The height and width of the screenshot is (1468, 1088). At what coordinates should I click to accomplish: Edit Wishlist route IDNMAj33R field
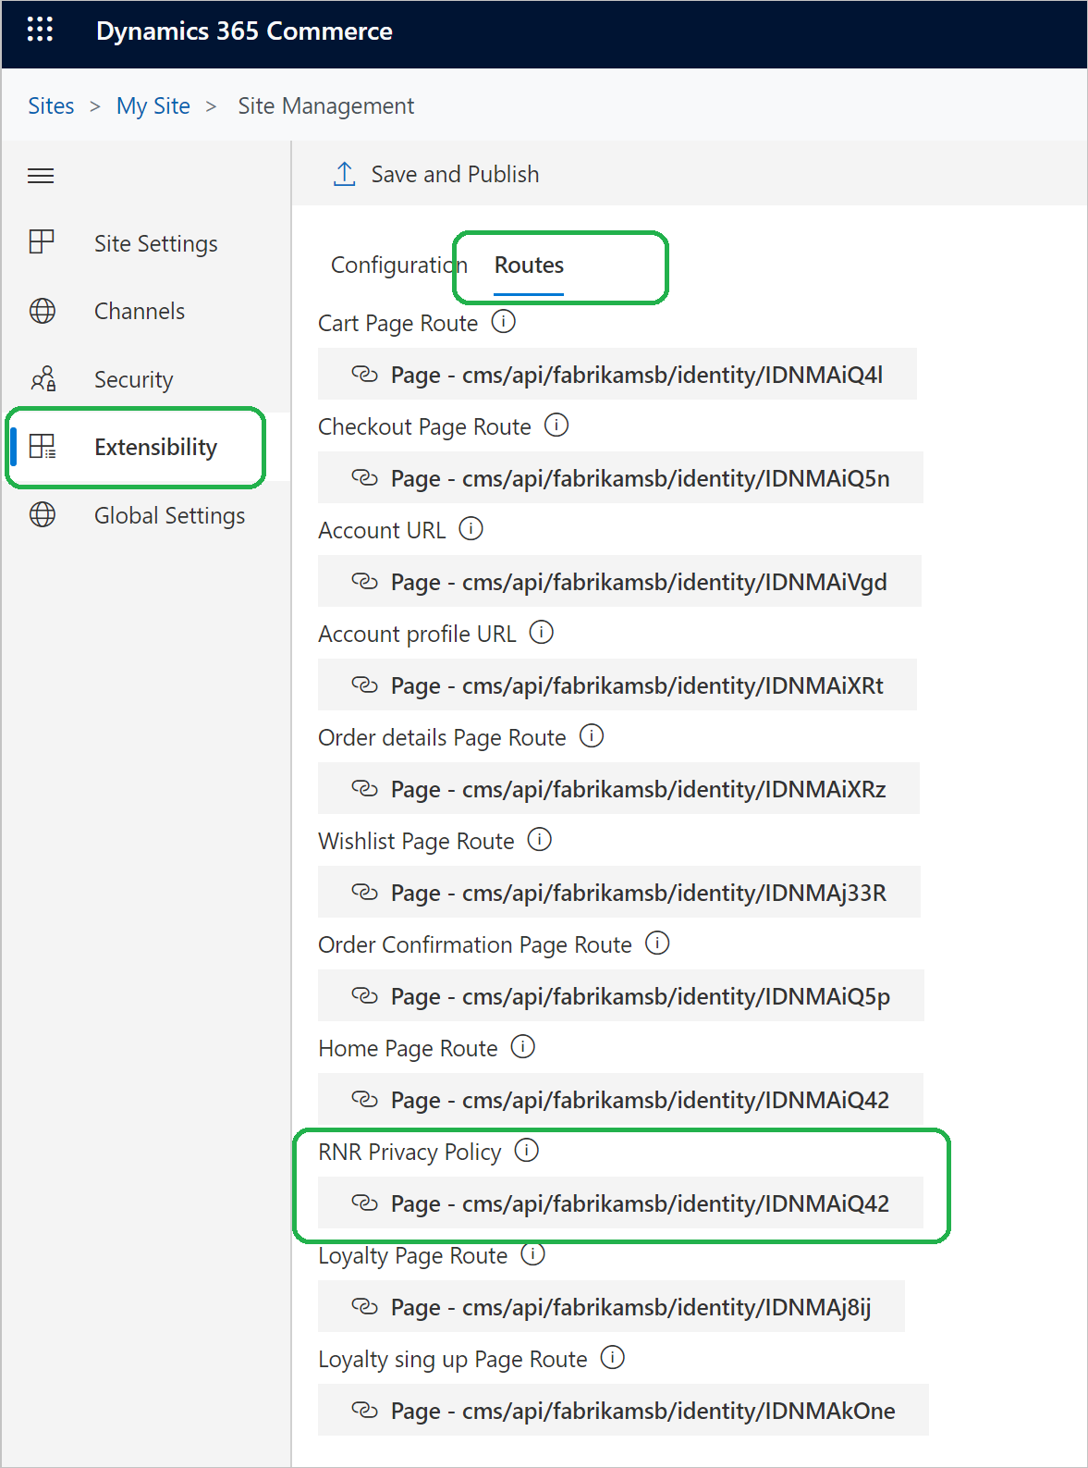(x=619, y=892)
